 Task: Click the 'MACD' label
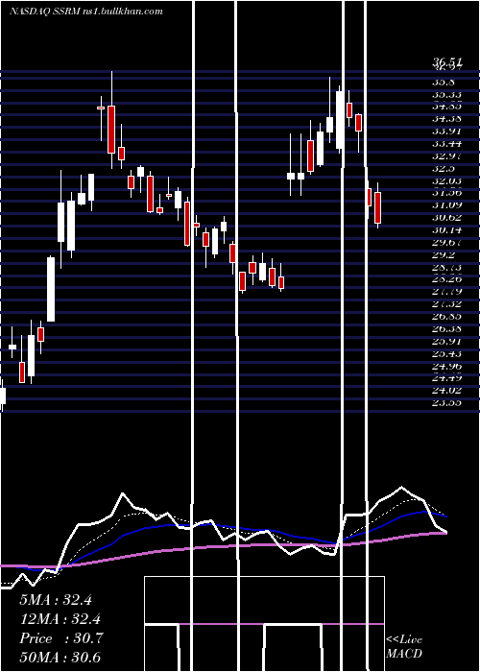tap(404, 654)
